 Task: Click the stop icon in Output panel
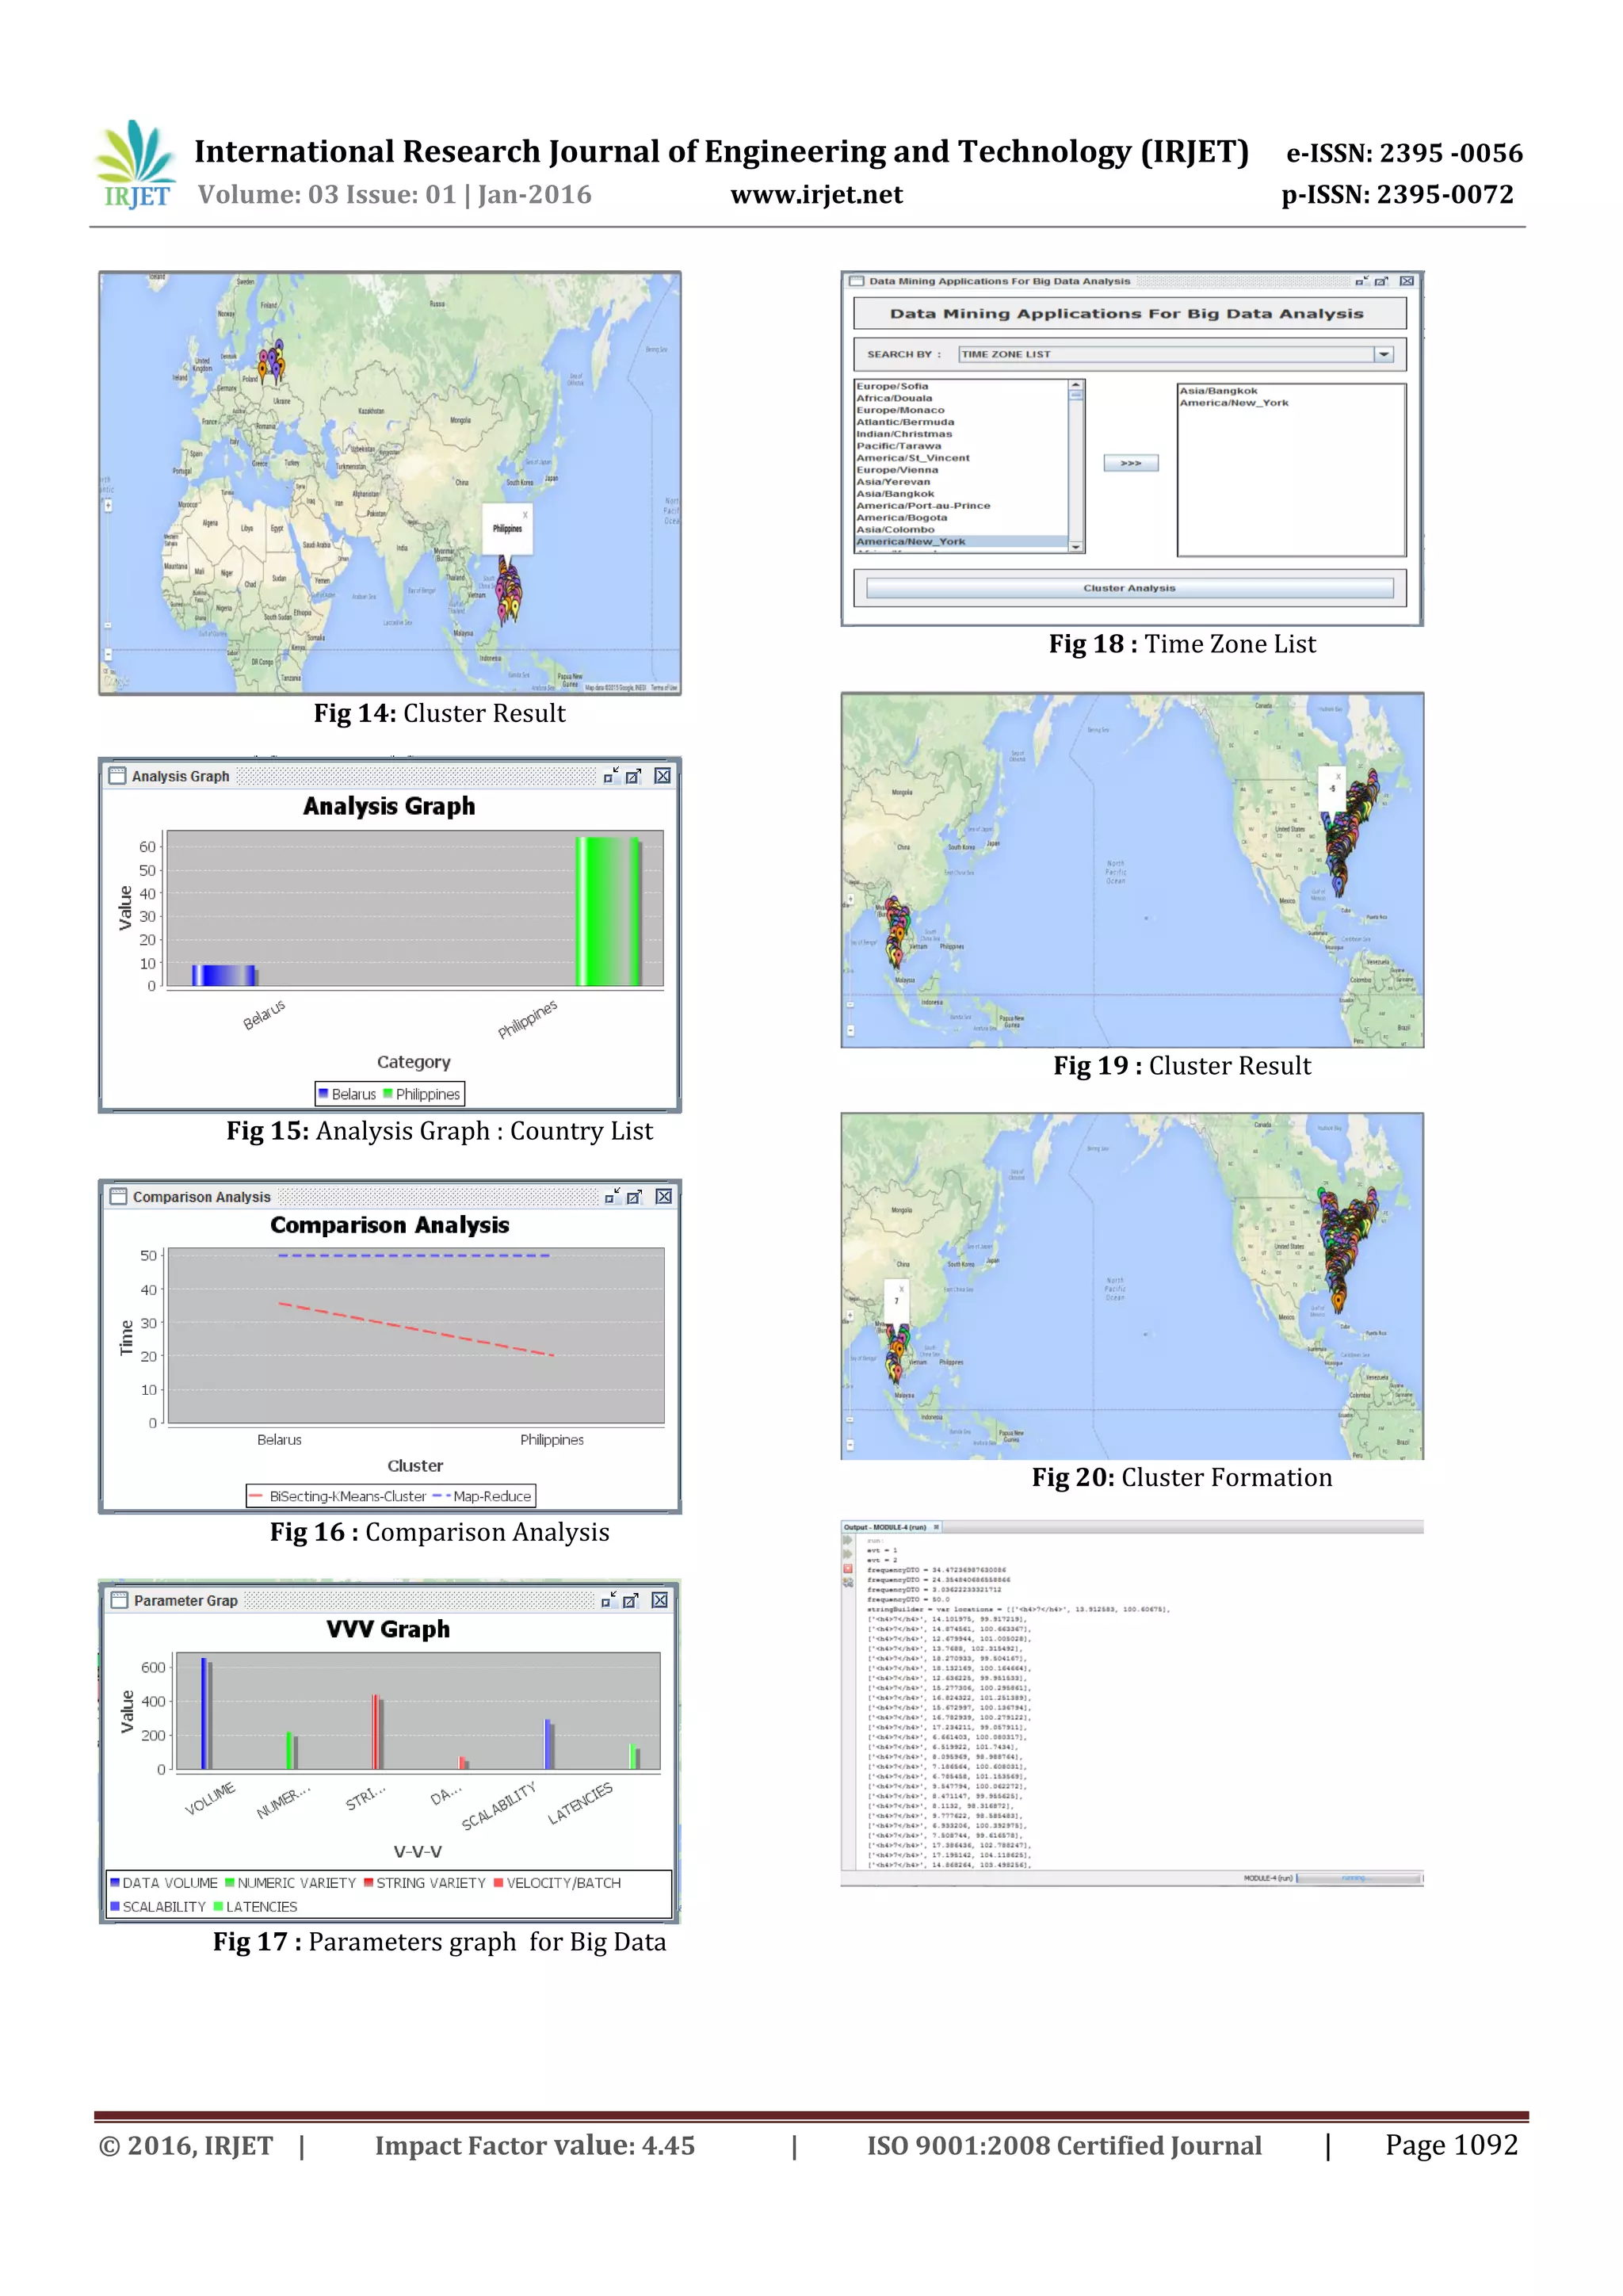tap(848, 1568)
